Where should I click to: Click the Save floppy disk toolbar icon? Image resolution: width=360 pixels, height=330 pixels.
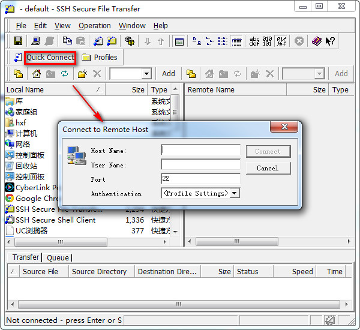coord(18,41)
